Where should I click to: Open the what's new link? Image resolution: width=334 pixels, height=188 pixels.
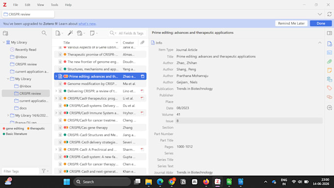point(87,24)
